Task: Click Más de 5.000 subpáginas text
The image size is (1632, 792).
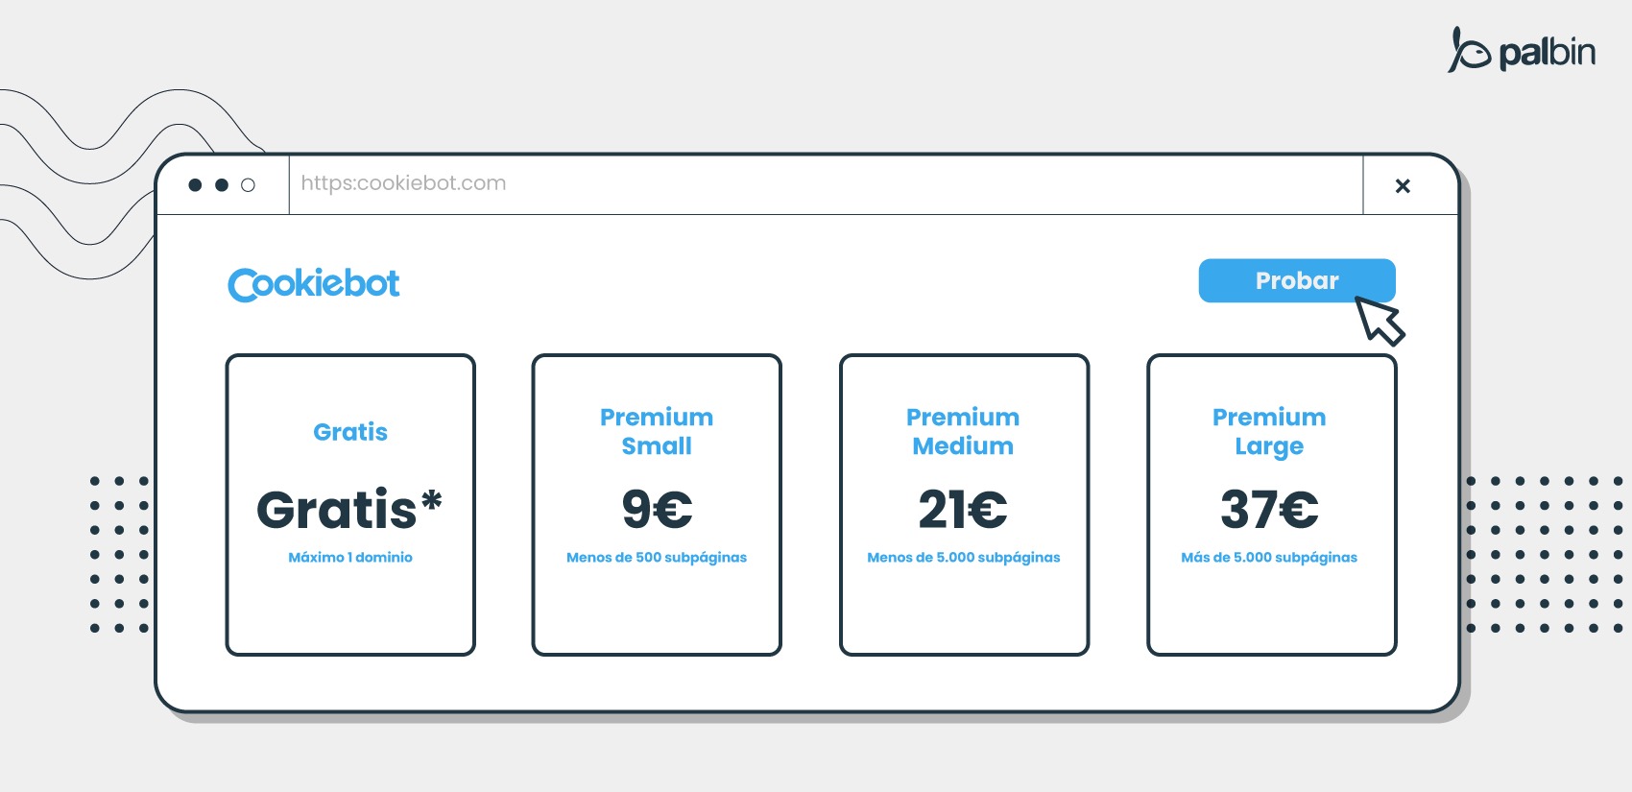Action: pyautogui.click(x=1269, y=558)
